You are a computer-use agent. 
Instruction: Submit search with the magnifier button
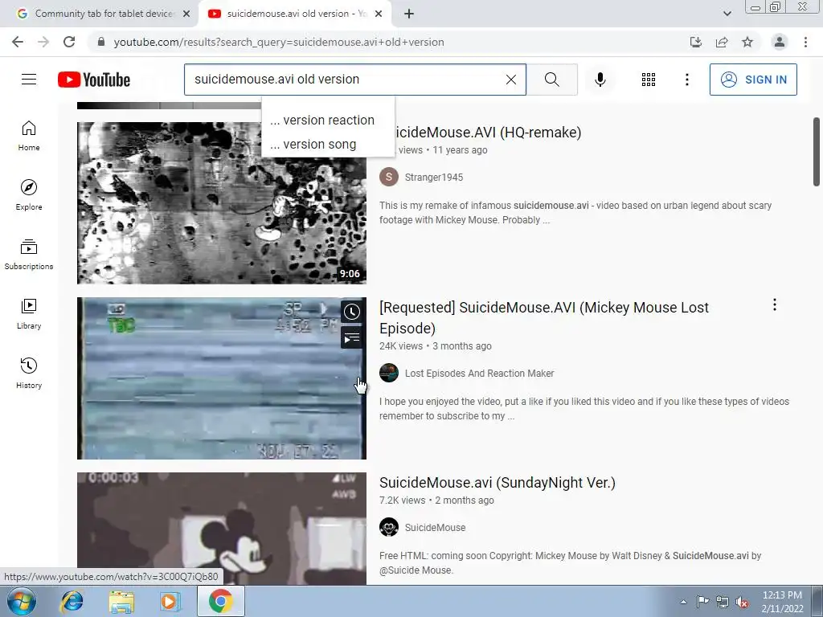pyautogui.click(x=551, y=80)
